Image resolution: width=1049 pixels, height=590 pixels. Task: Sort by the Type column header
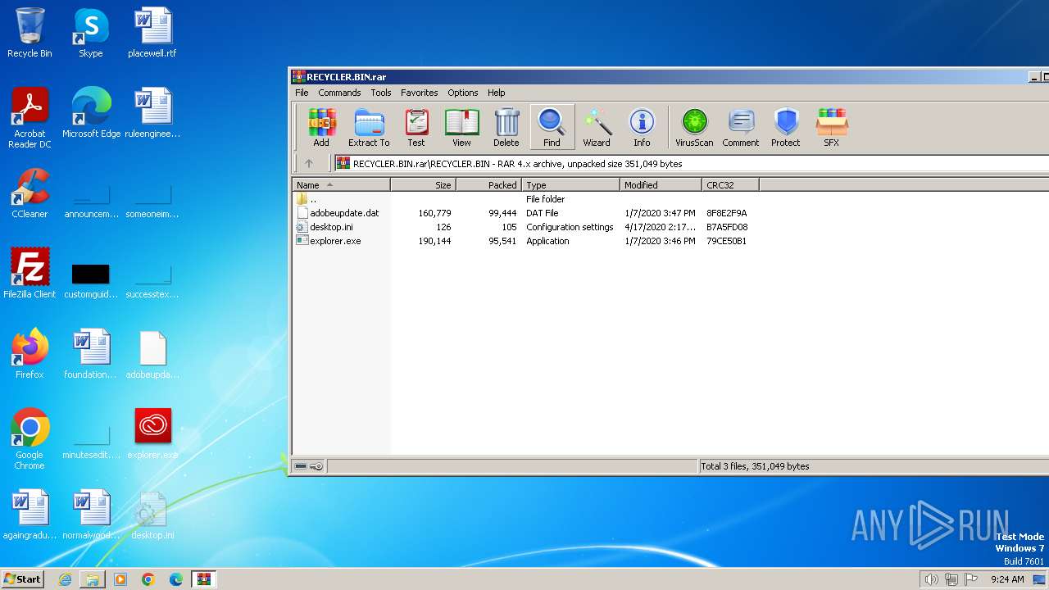[570, 185]
